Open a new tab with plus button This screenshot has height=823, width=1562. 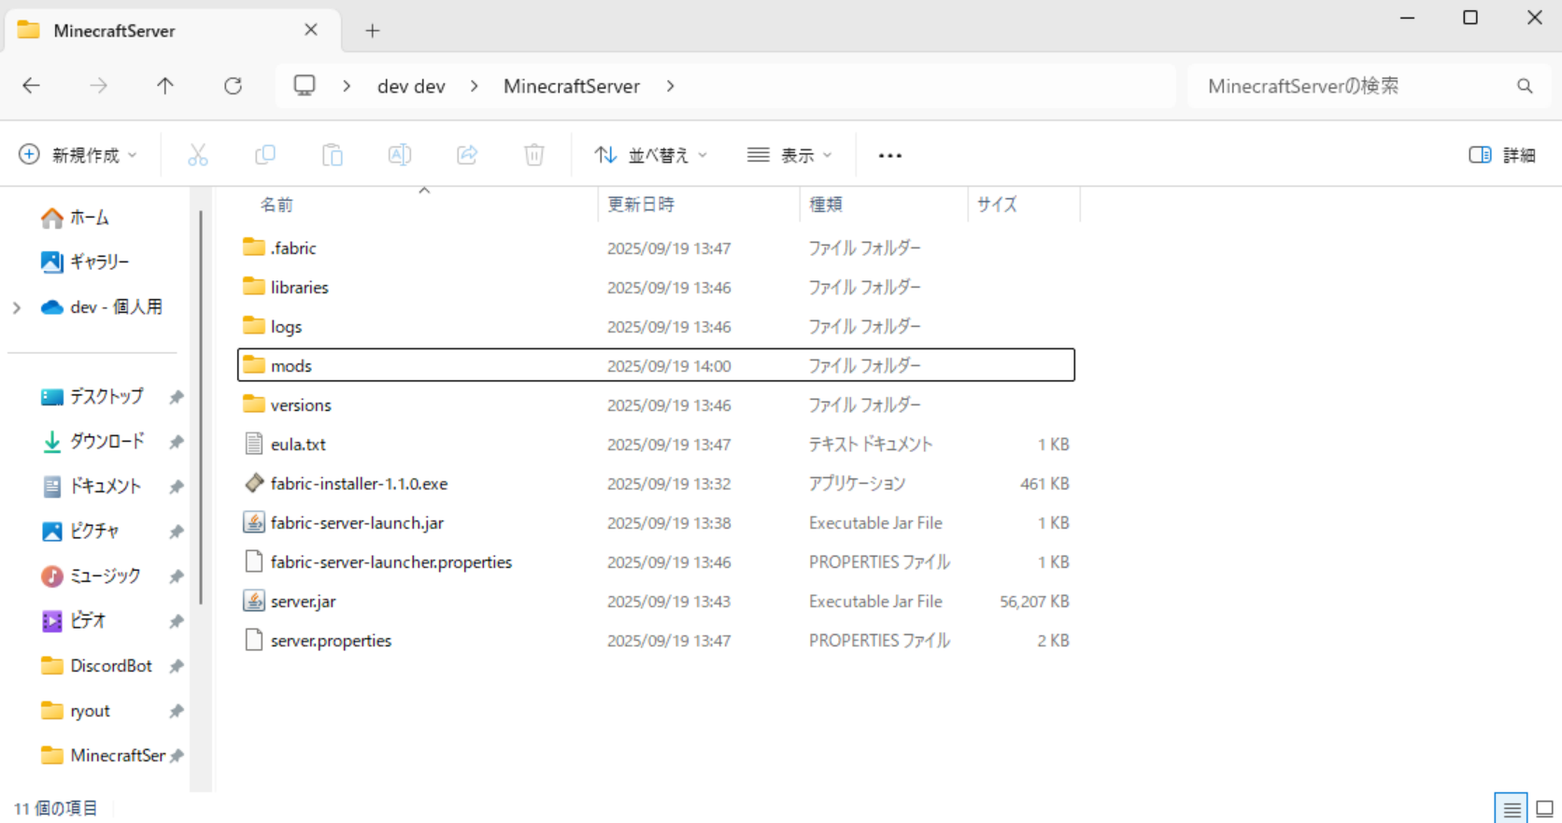(x=372, y=31)
